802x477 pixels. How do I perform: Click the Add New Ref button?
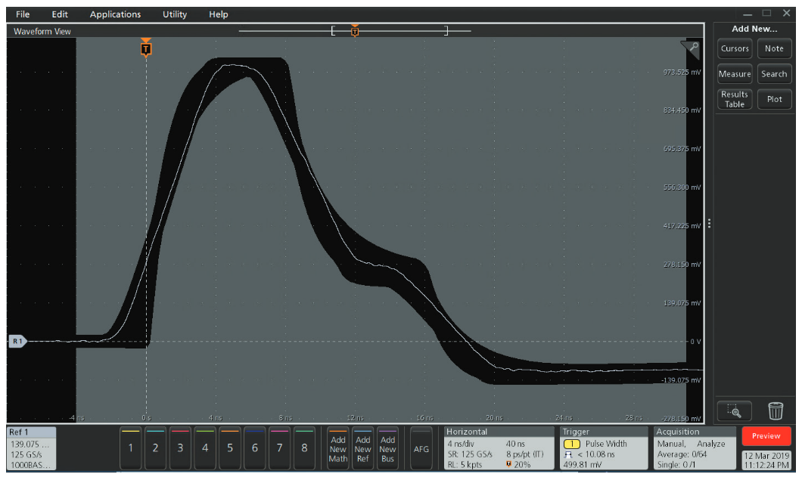(363, 448)
